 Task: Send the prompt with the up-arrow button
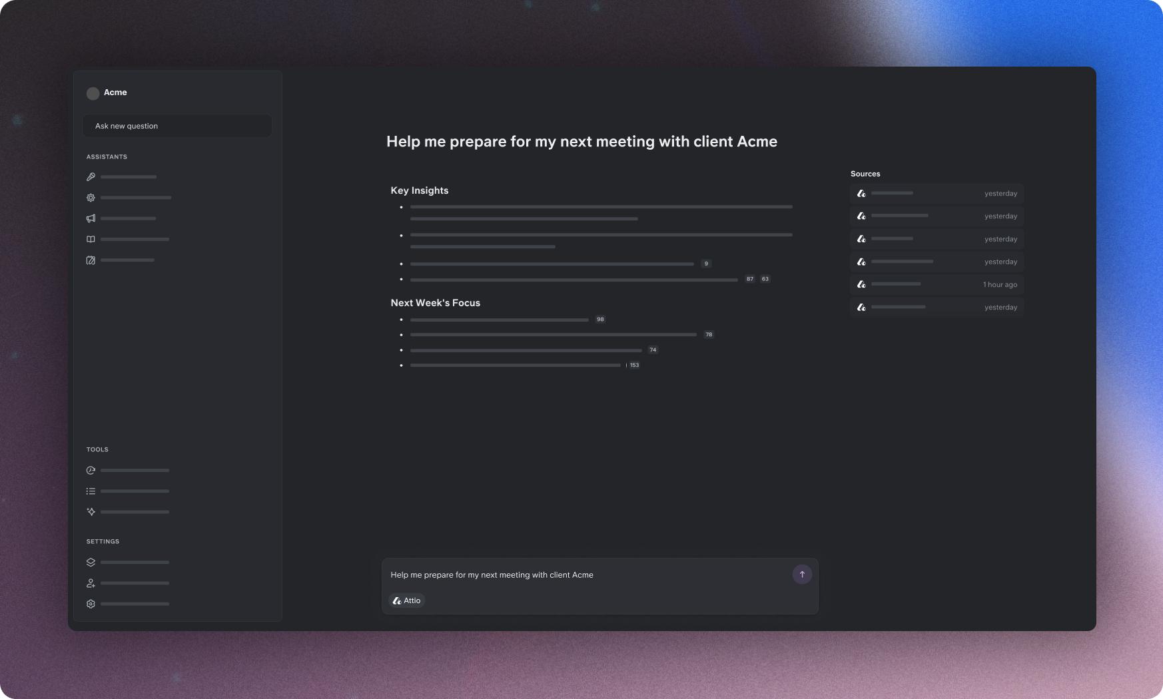coord(802,575)
